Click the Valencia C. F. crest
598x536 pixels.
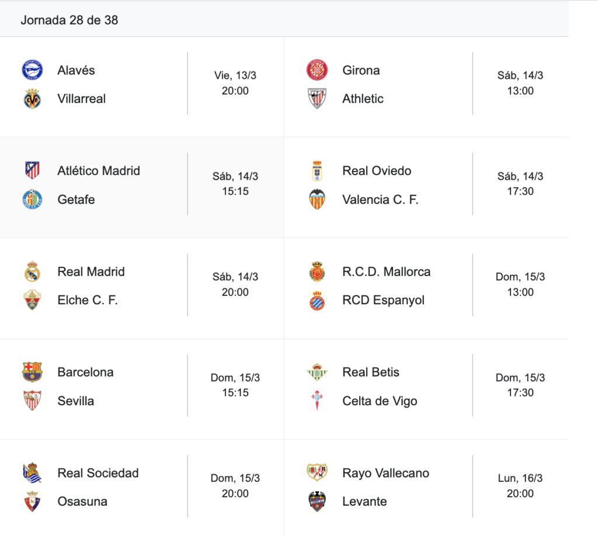(317, 200)
